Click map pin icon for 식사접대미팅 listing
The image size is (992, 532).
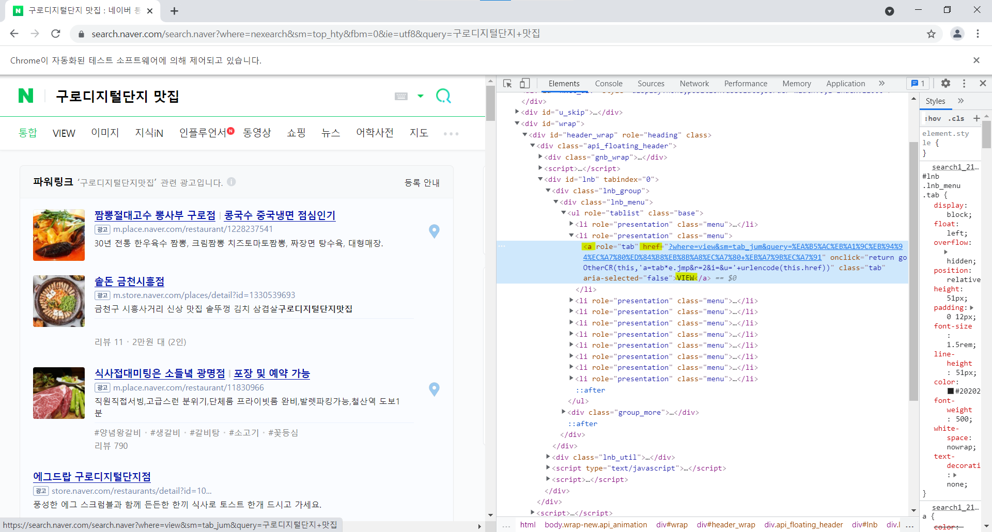click(434, 389)
